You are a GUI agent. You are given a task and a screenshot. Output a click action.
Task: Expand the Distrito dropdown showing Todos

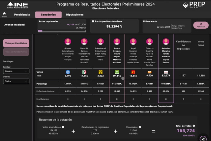(x=16, y=81)
